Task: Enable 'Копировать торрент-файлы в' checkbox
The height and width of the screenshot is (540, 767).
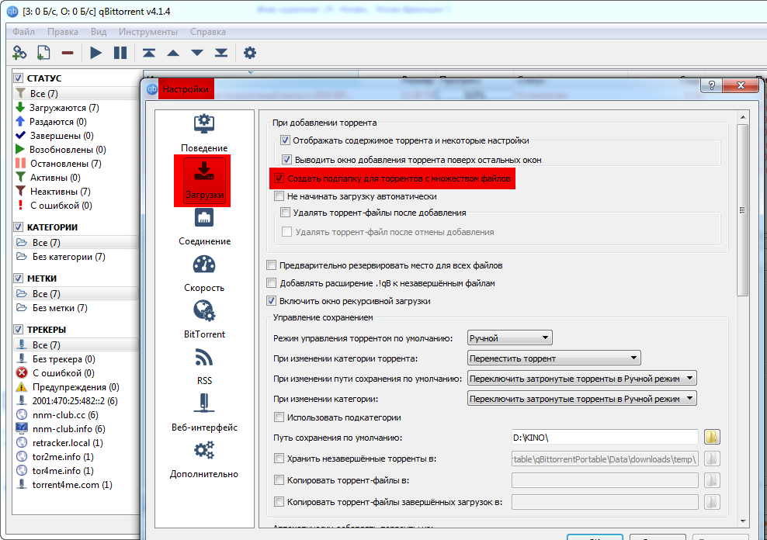Action: point(279,480)
